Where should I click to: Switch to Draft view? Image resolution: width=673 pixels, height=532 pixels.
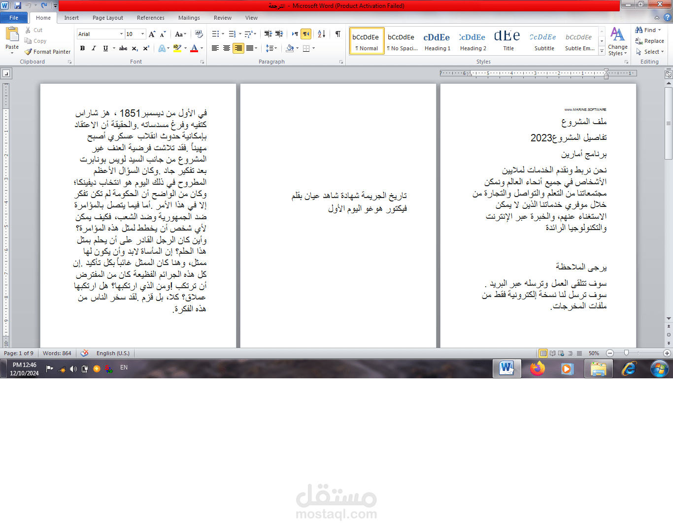[x=579, y=353]
